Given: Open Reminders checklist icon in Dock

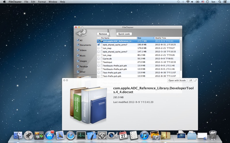Looking at the screenshot, I should (x=134, y=135).
